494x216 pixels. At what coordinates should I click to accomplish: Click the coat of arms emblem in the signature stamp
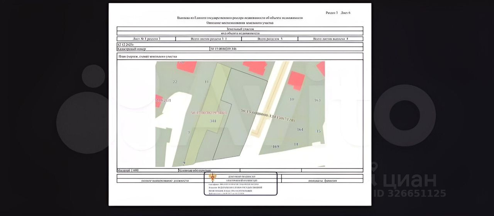(x=212, y=177)
